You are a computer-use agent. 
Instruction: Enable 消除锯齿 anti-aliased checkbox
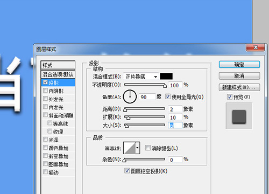point(147,148)
